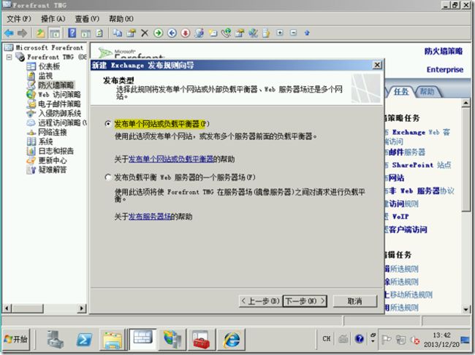The height and width of the screenshot is (355, 475).
Task: Open Server Manager from the taskbar
Action: pyautogui.click(x=56, y=339)
